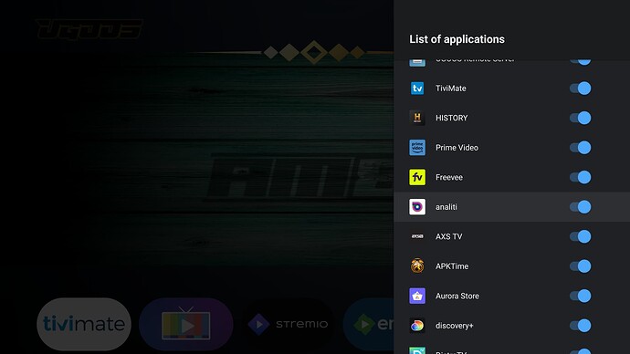This screenshot has height=354, width=630.
Task: Click the APKTime app icon
Action: (417, 266)
